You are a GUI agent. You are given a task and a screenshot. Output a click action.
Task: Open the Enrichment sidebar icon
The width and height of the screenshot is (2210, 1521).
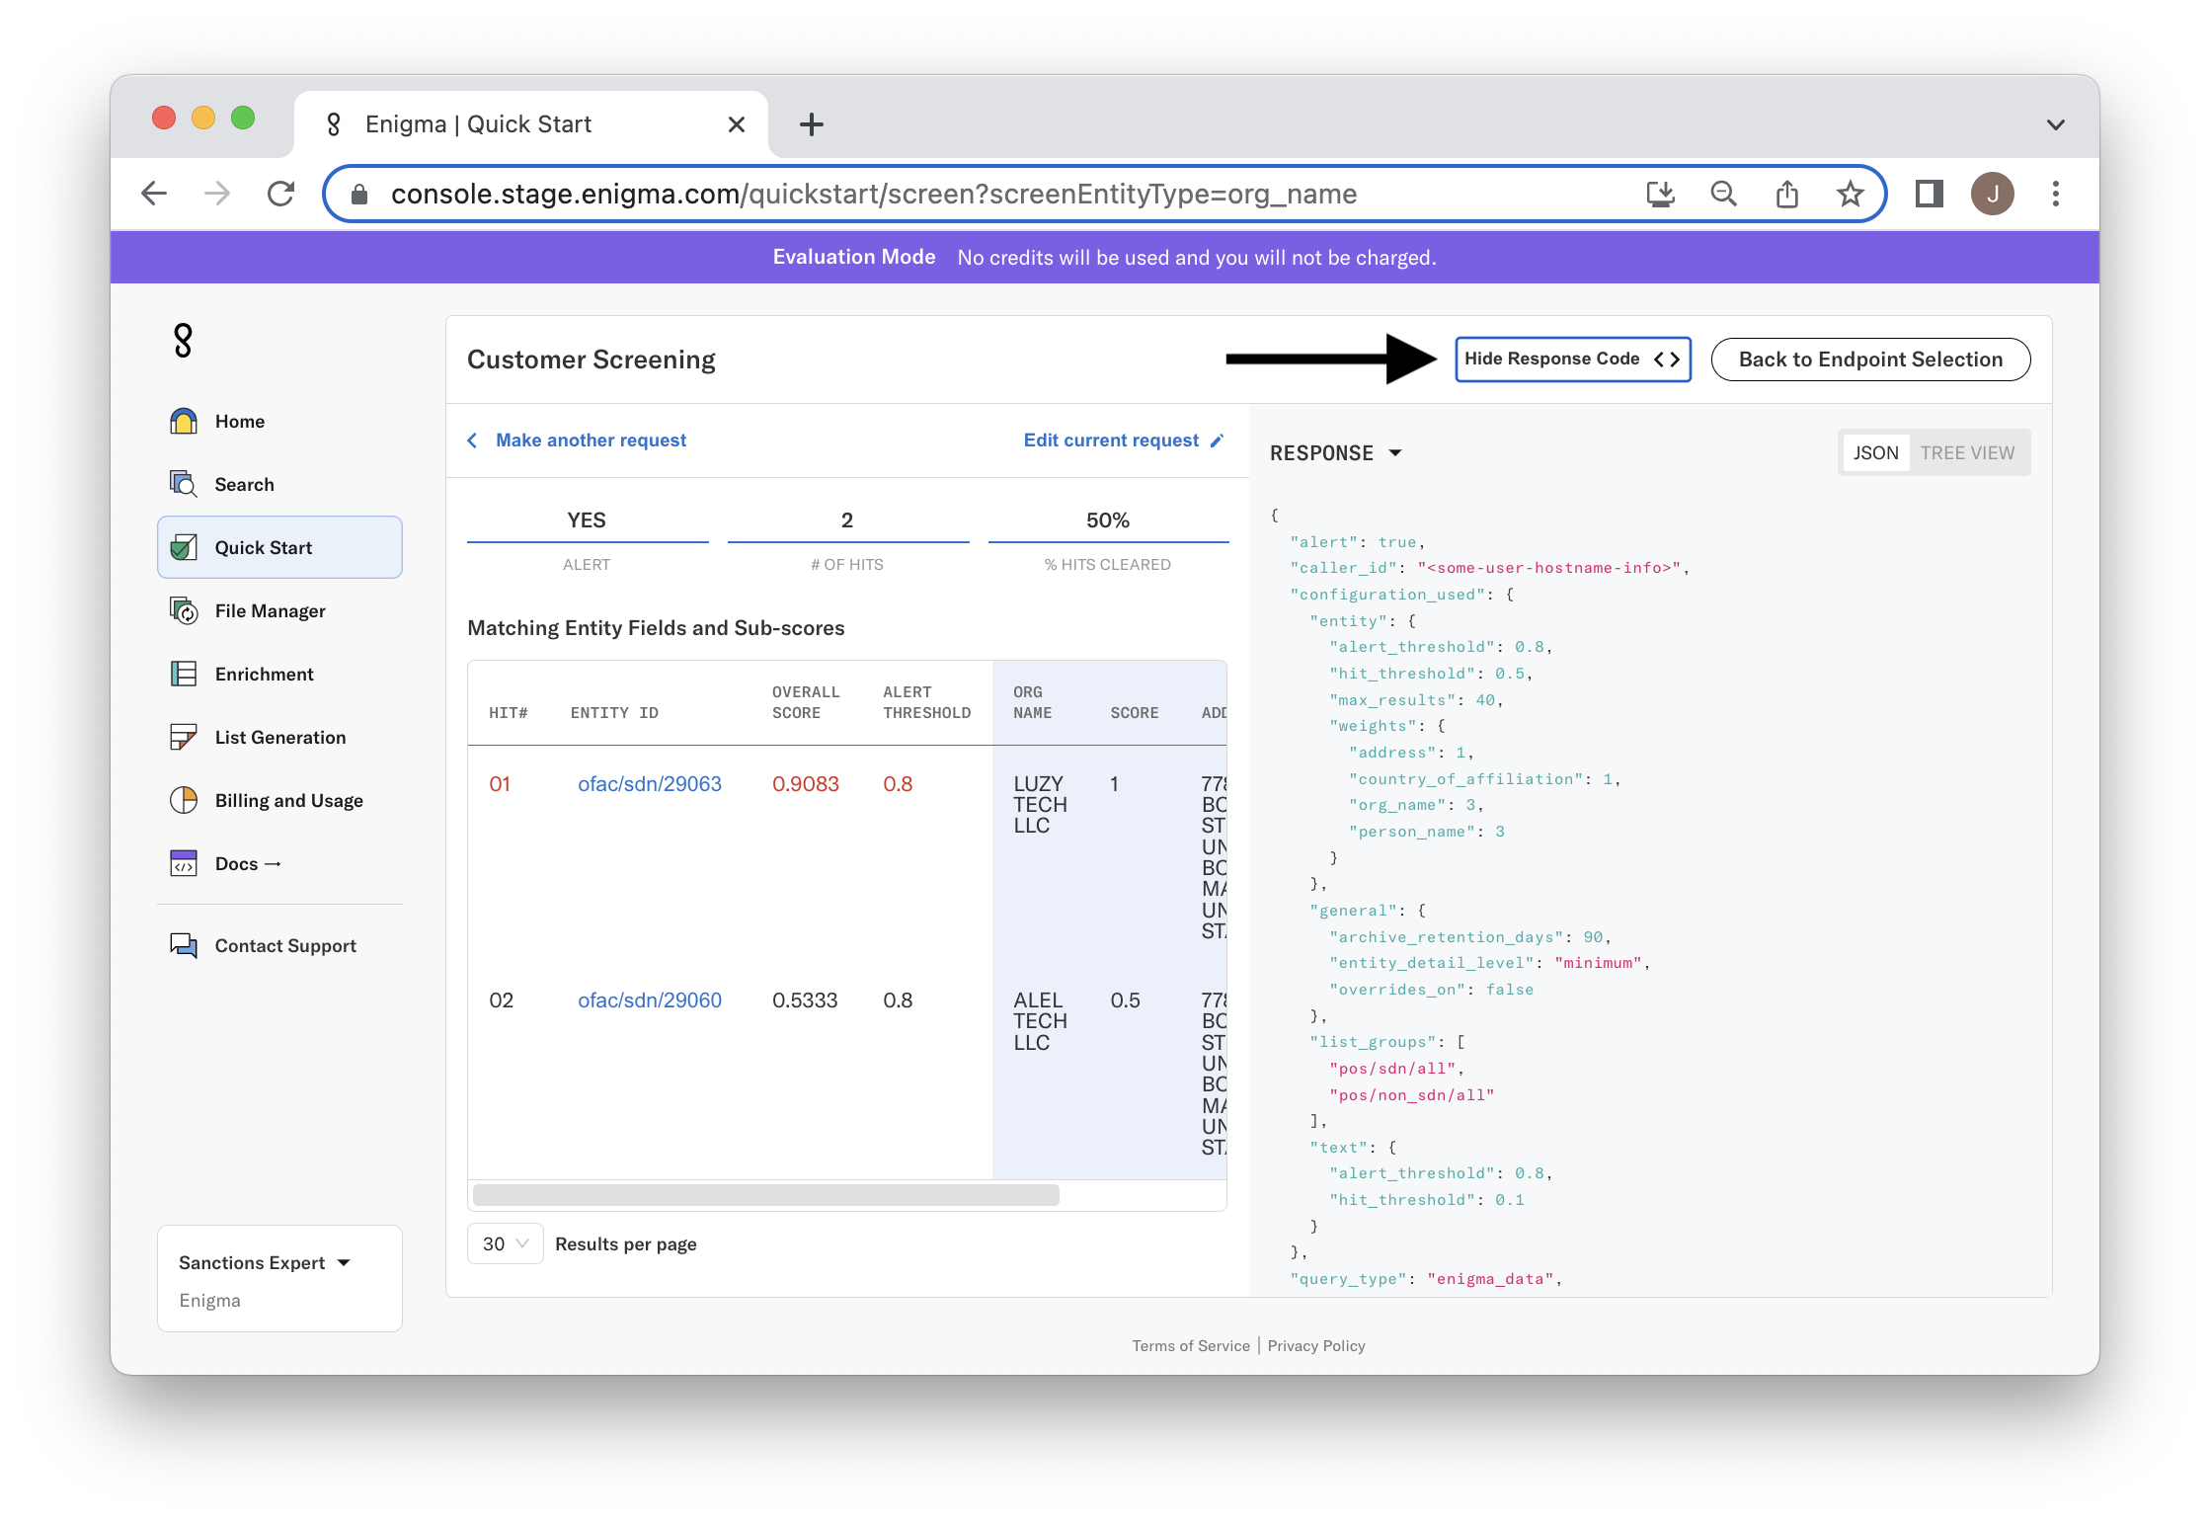(184, 675)
